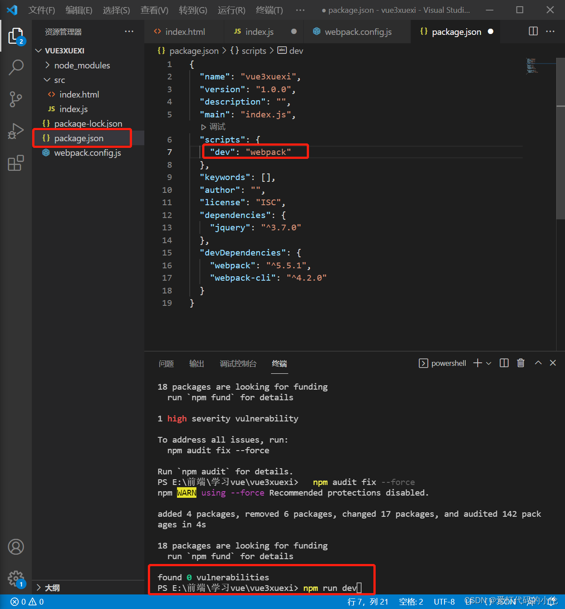Image resolution: width=565 pixels, height=609 pixels.
Task: Switch to the 调试控制台 panel tab
Action: (x=238, y=363)
